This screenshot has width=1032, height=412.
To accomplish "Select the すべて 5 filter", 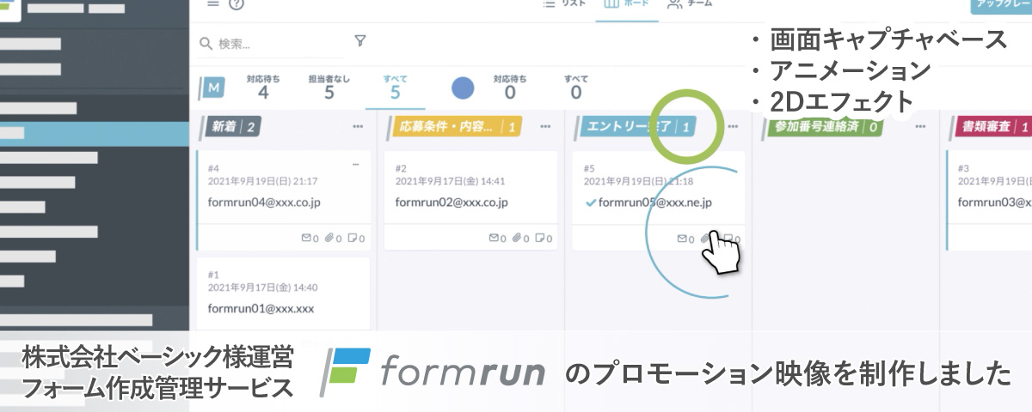I will [x=395, y=88].
